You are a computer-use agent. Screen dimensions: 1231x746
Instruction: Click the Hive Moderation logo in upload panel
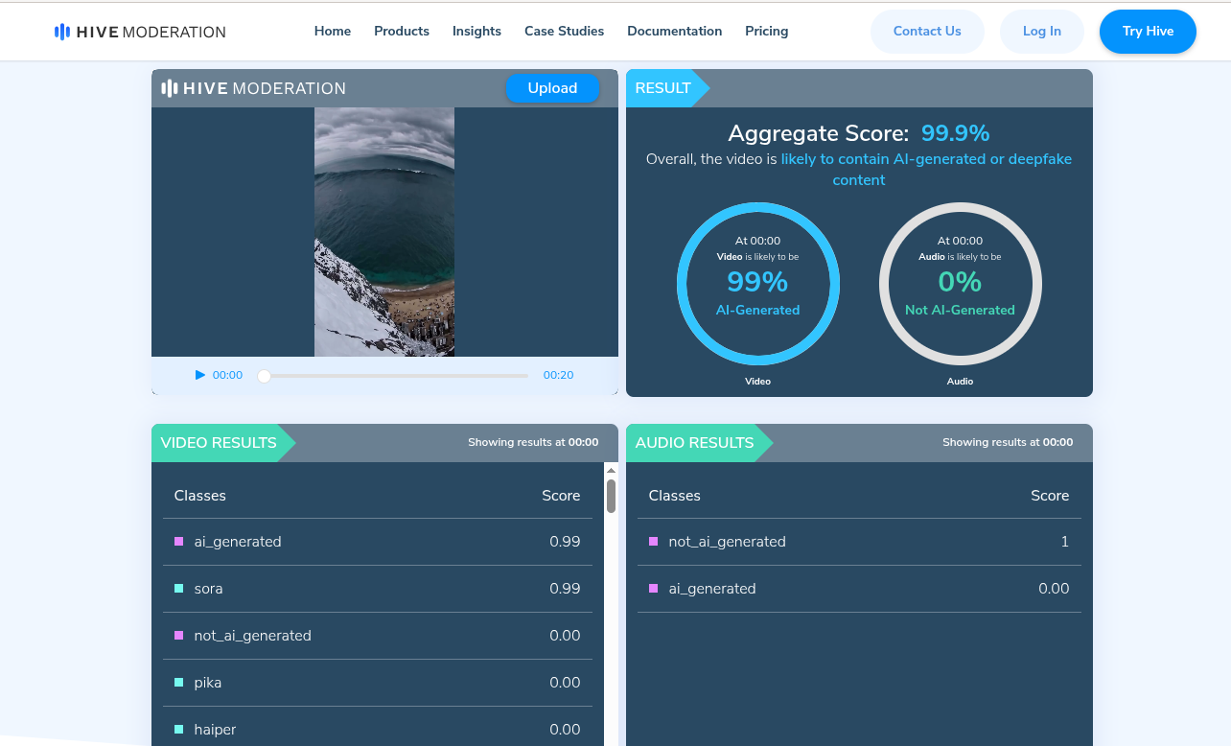[254, 88]
